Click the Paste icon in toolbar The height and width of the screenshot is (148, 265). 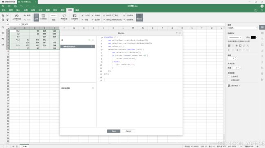pos(3,20)
